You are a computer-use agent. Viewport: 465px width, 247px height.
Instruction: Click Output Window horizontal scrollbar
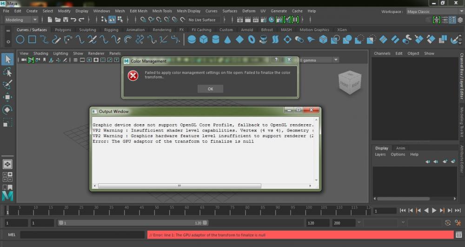coord(179,186)
